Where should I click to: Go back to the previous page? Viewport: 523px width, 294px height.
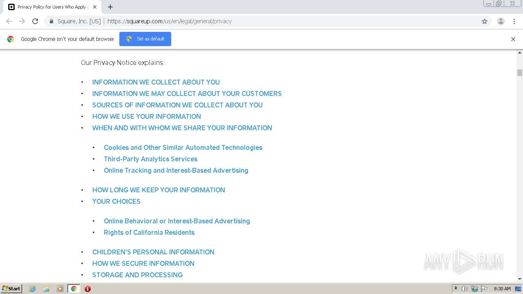[9, 21]
